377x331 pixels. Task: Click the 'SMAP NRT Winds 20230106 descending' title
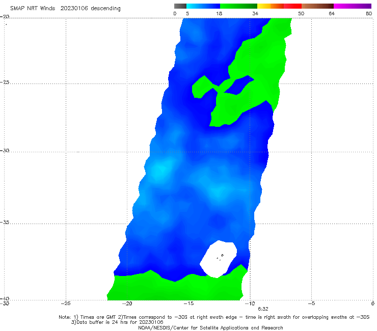tap(65, 9)
